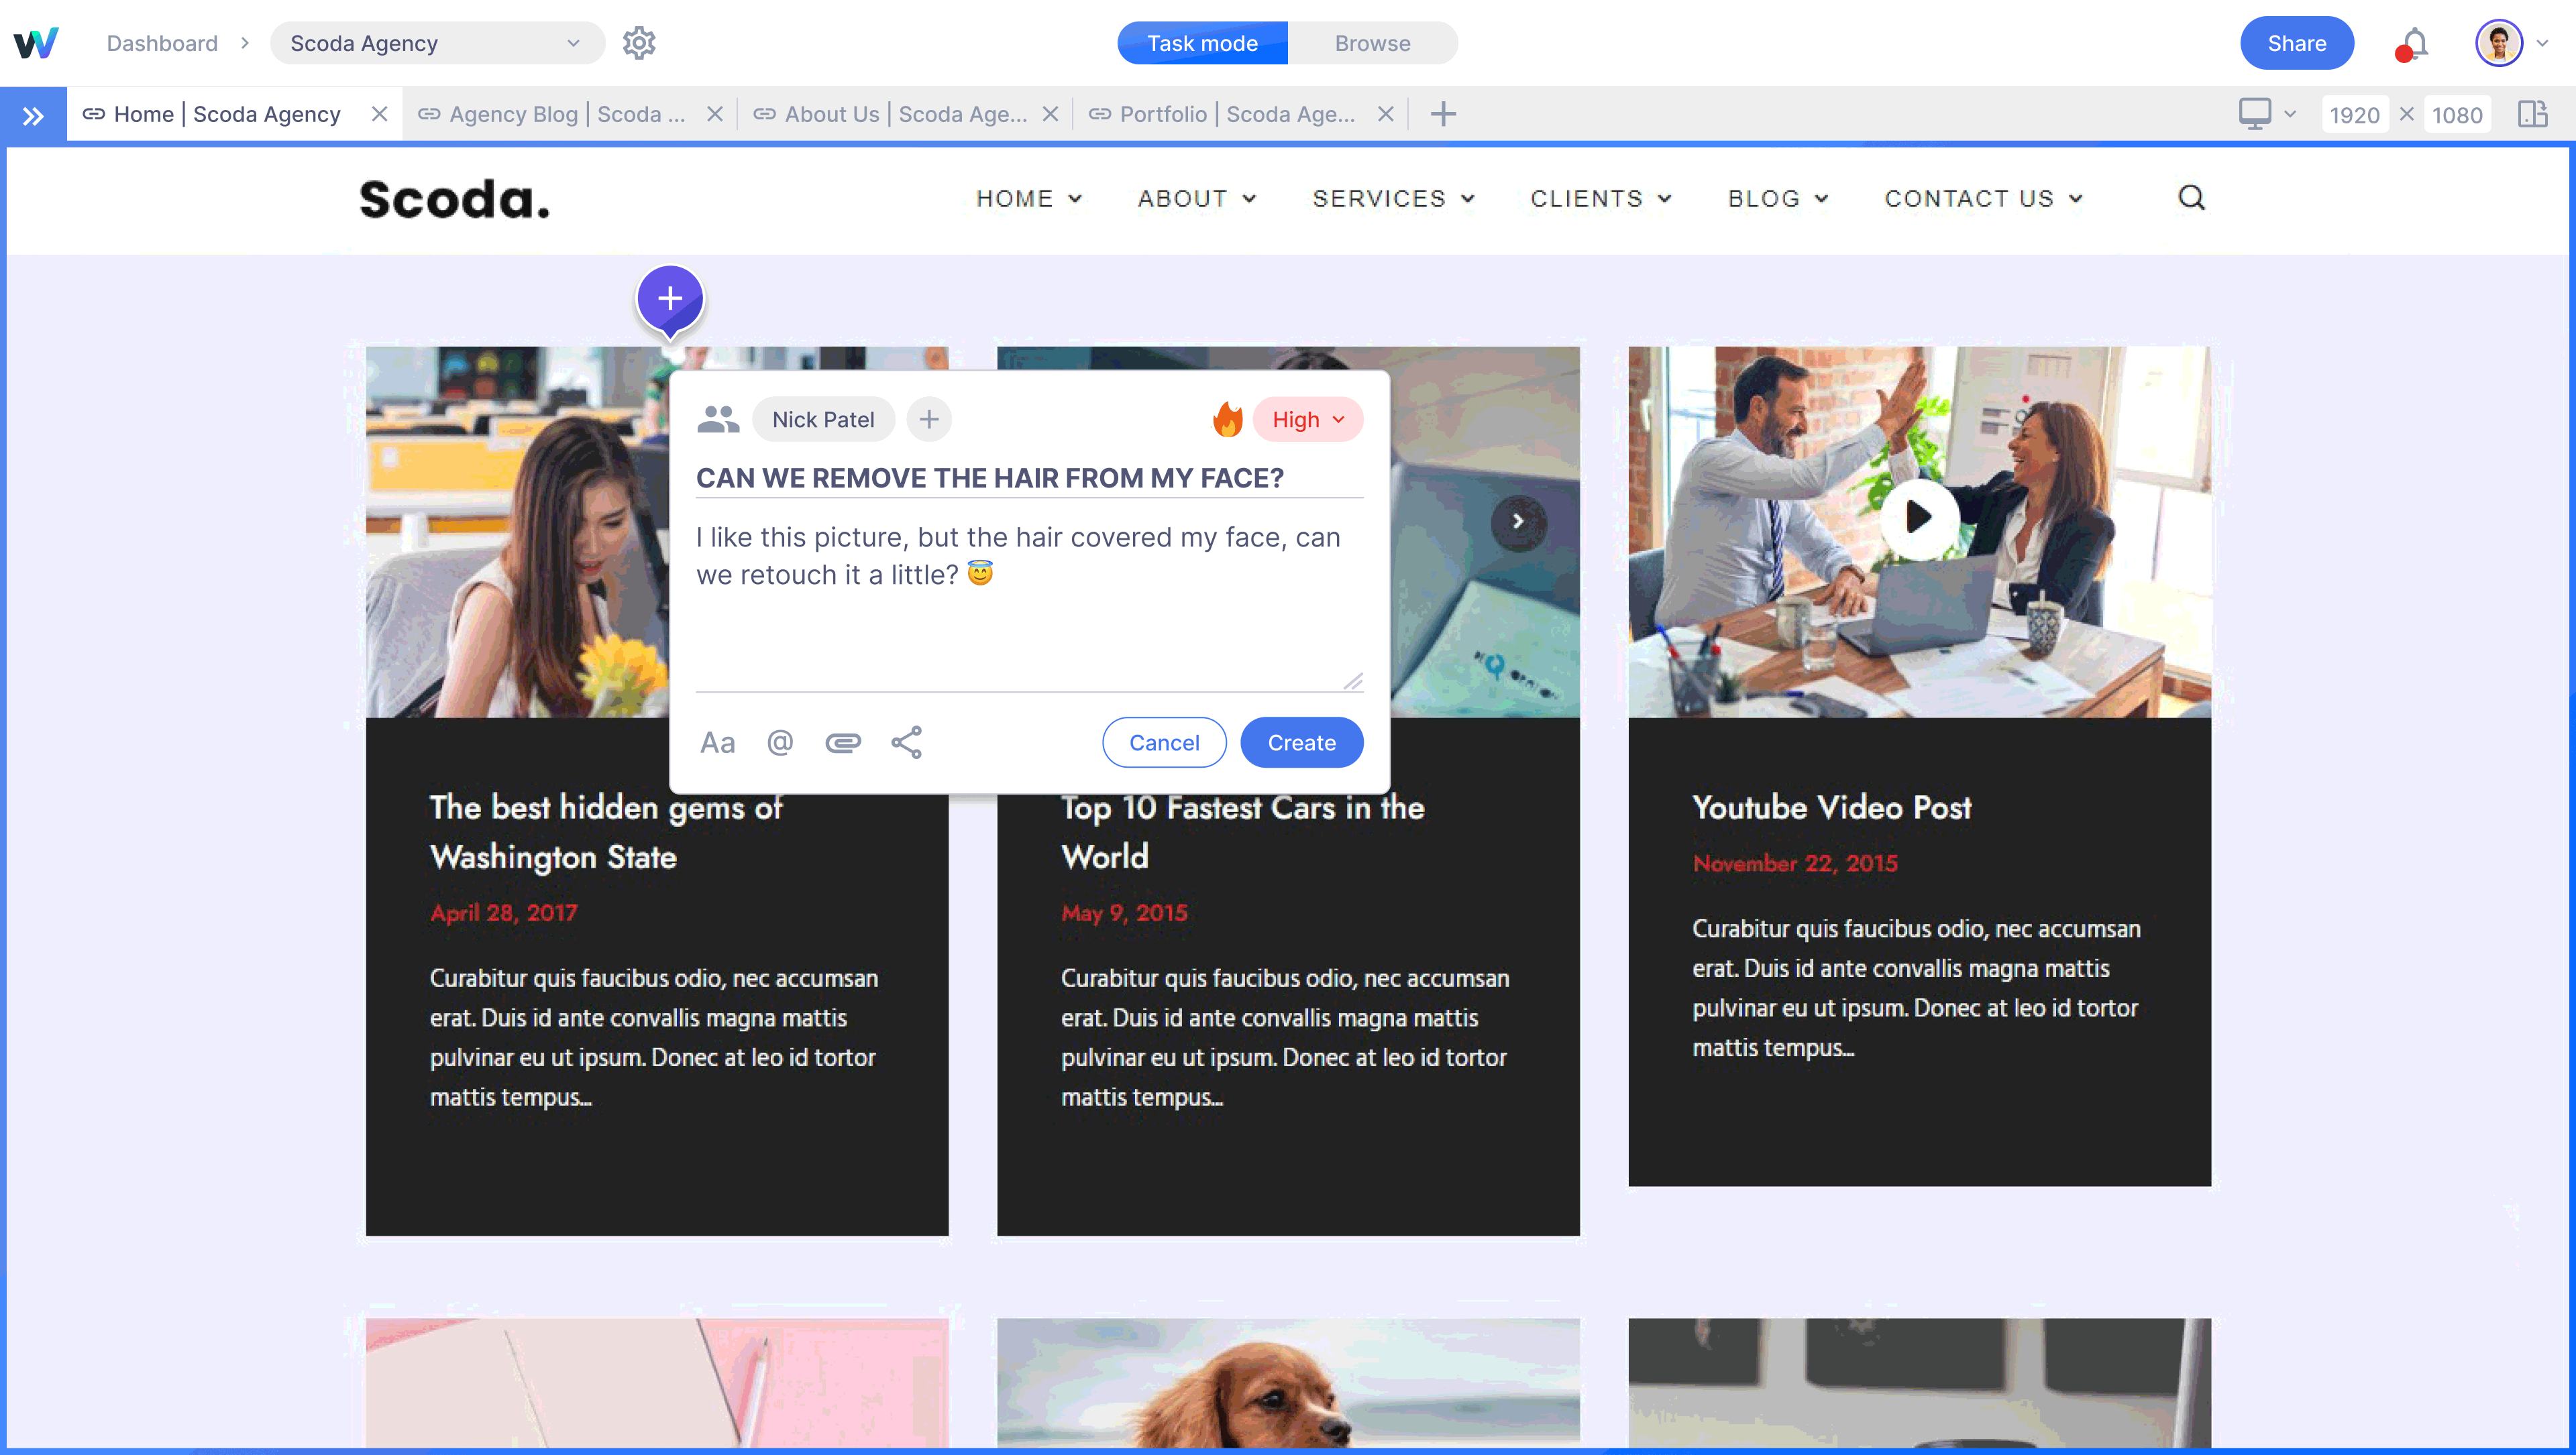This screenshot has height=1455, width=2576.
Task: Click the share icon in task popup
Action: 907,742
